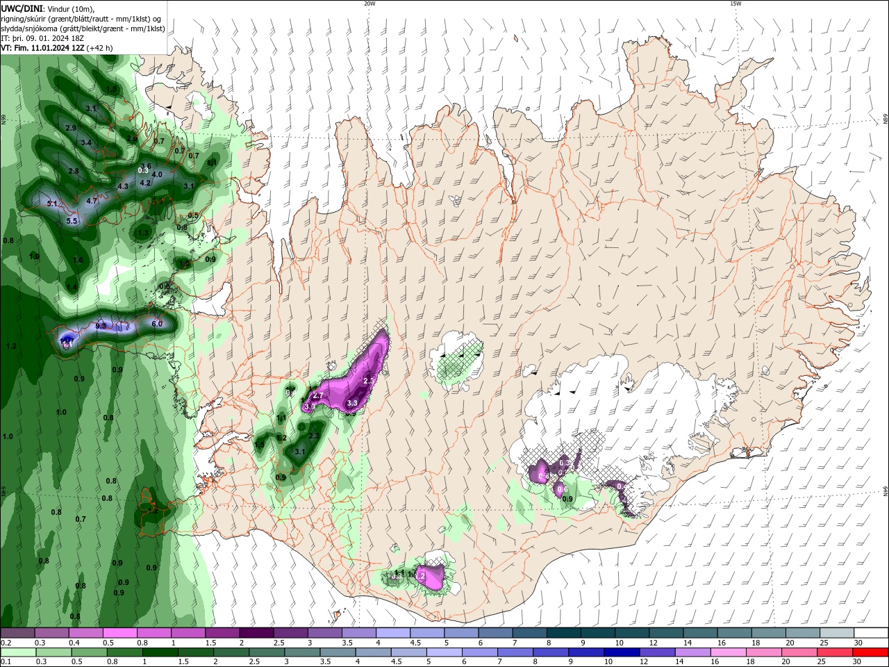
Task: Click the '9.3' precipitation value on the map
Action: click(x=101, y=326)
